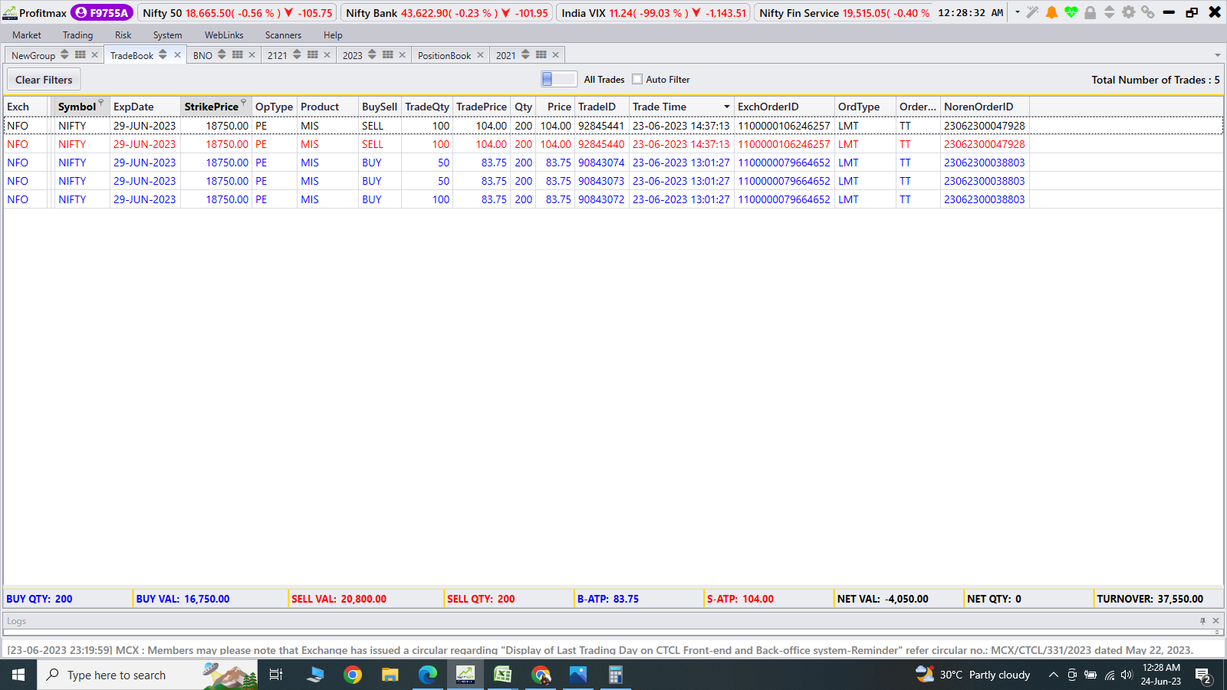Show hidden system tray icons
The image size is (1227, 690).
pyautogui.click(x=1054, y=675)
